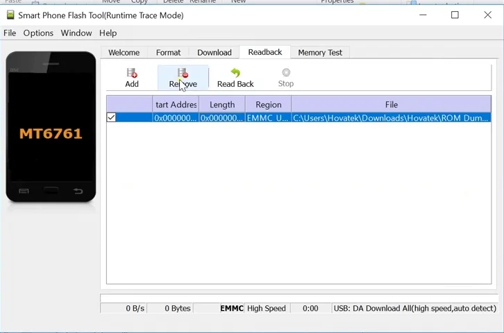Select the 0x000000 start address cell

[x=176, y=118]
